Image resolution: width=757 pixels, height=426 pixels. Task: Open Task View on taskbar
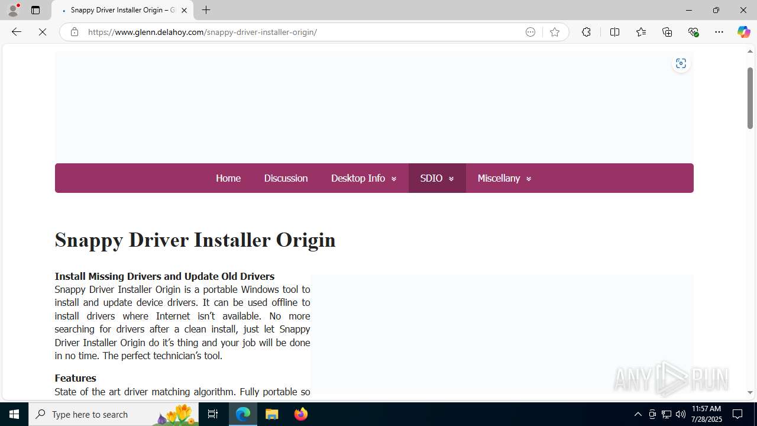tap(213, 414)
